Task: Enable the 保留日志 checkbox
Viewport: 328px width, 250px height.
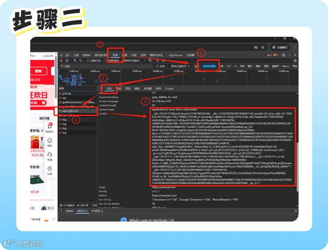Action: tap(88, 61)
